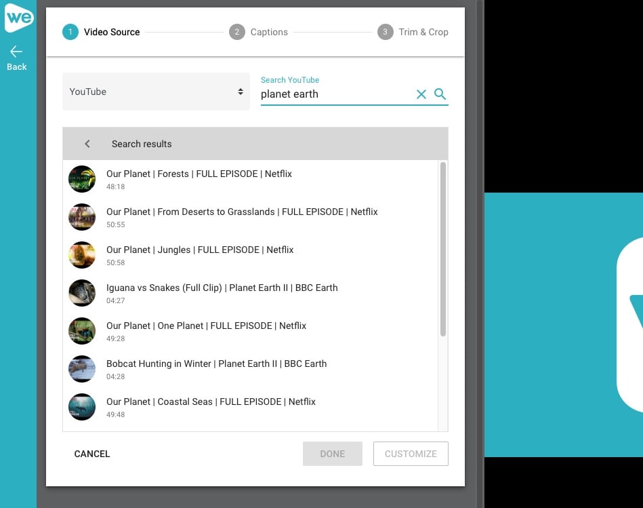Open the YouTube source selector

pyautogui.click(x=156, y=91)
